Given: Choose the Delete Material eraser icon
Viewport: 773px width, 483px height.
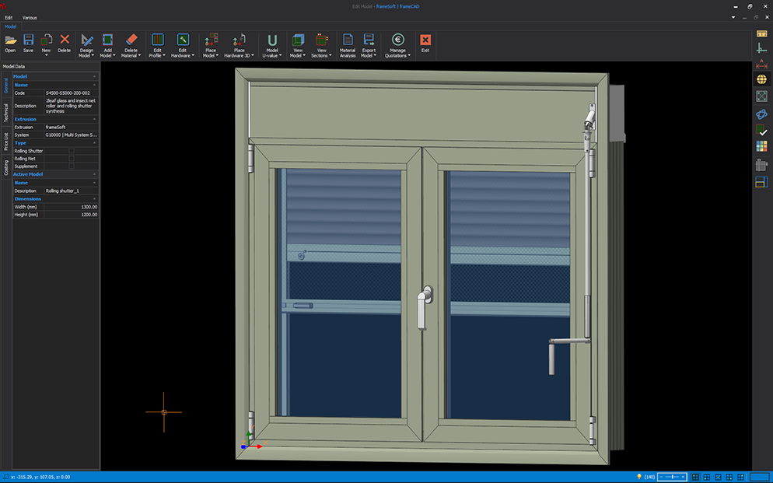Looking at the screenshot, I should [x=131, y=40].
